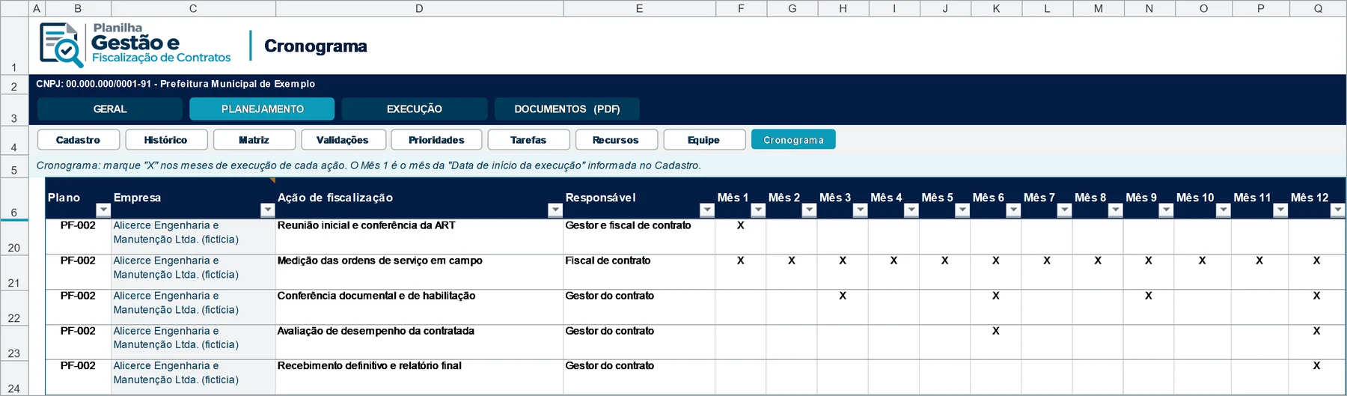Select the 'Gestor do contrato' cell in row 23
Viewport: 1347px width, 396px height.
point(639,342)
